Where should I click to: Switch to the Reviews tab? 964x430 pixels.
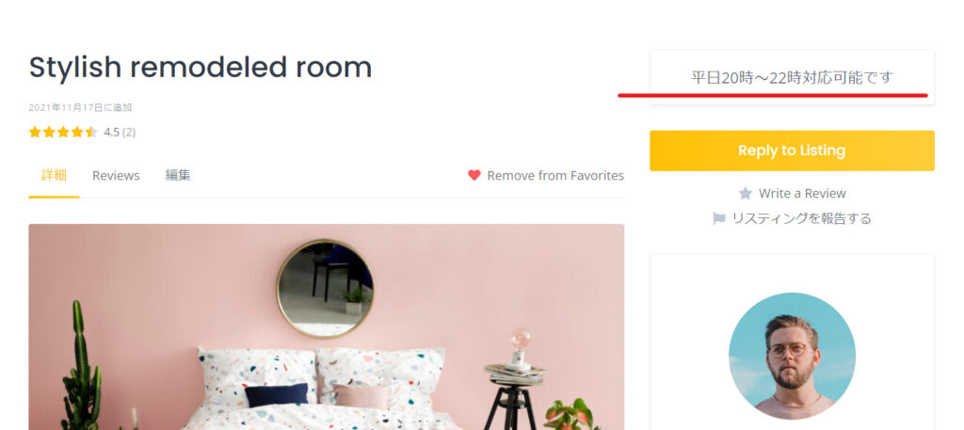[x=116, y=176]
